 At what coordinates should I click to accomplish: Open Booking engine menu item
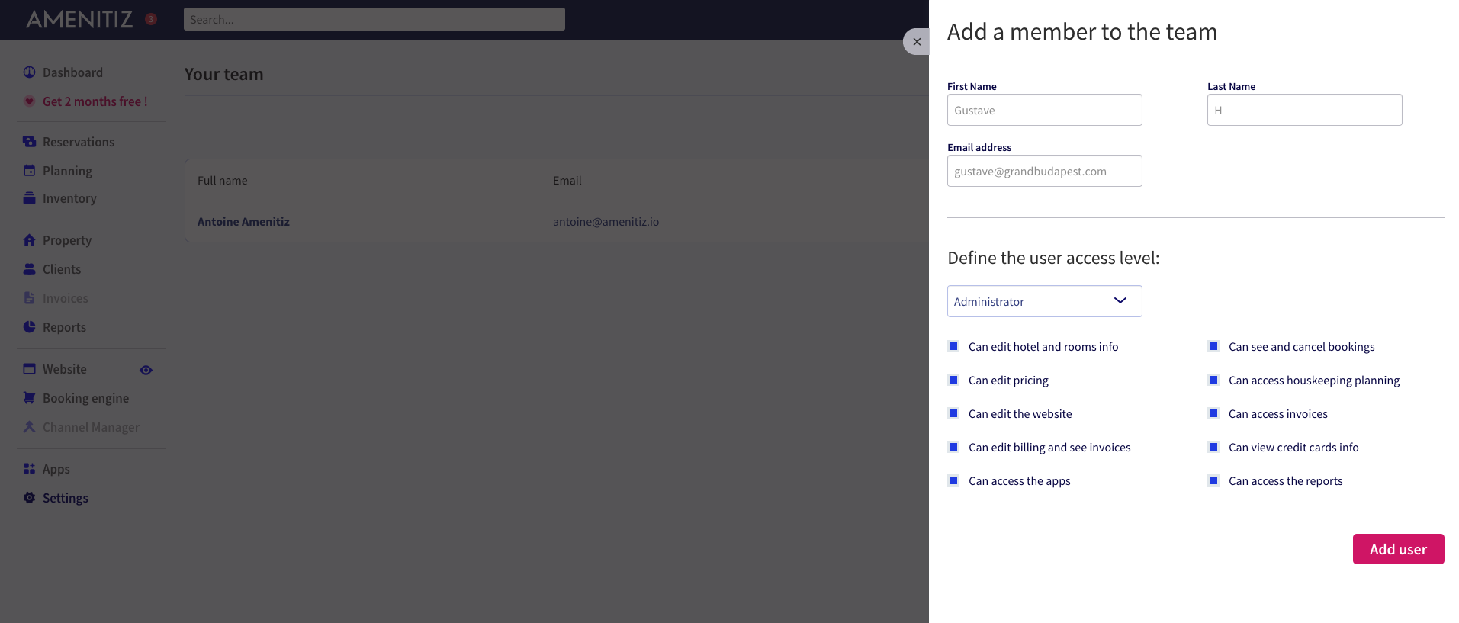click(x=85, y=398)
